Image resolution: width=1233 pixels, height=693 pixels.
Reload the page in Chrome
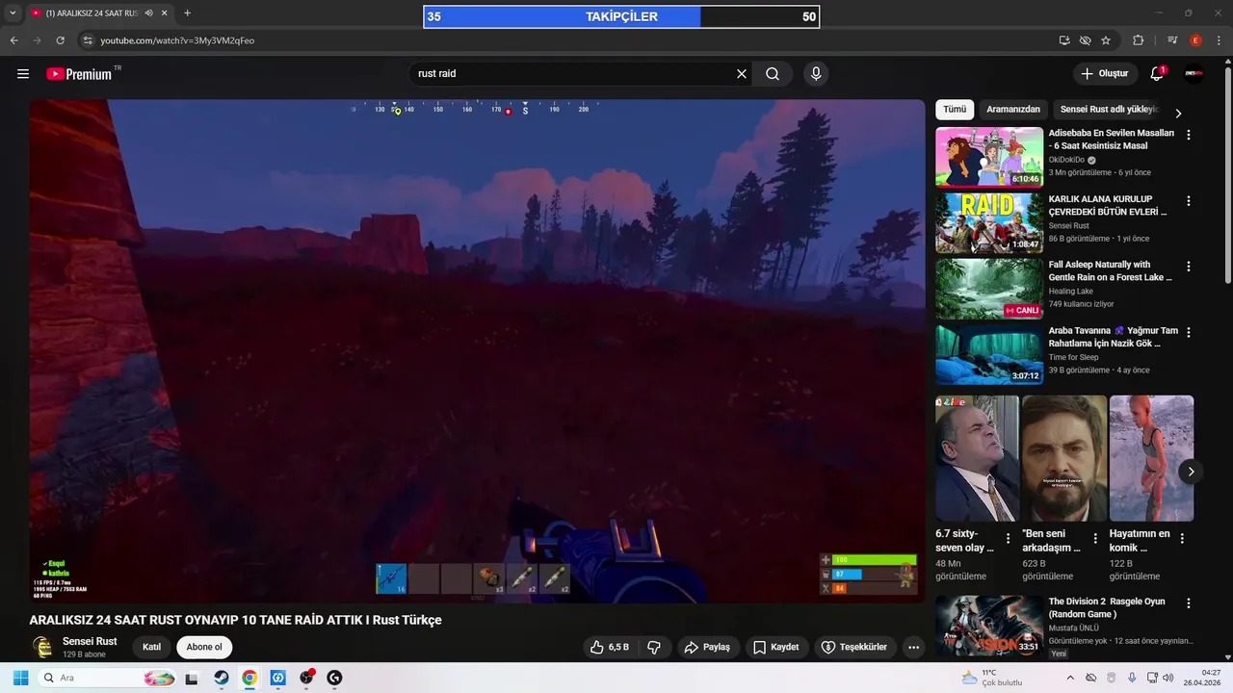tap(60, 40)
